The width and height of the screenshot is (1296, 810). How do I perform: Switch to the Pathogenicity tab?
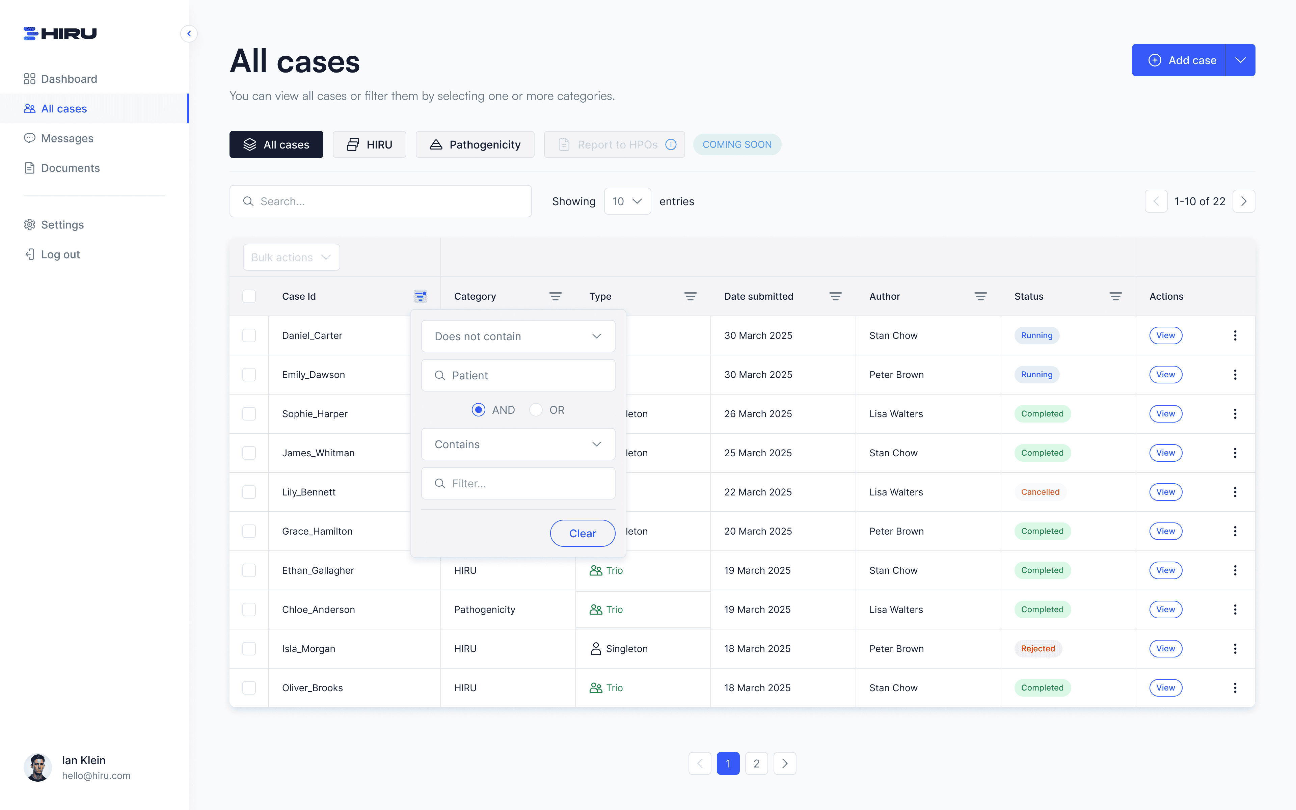click(475, 145)
